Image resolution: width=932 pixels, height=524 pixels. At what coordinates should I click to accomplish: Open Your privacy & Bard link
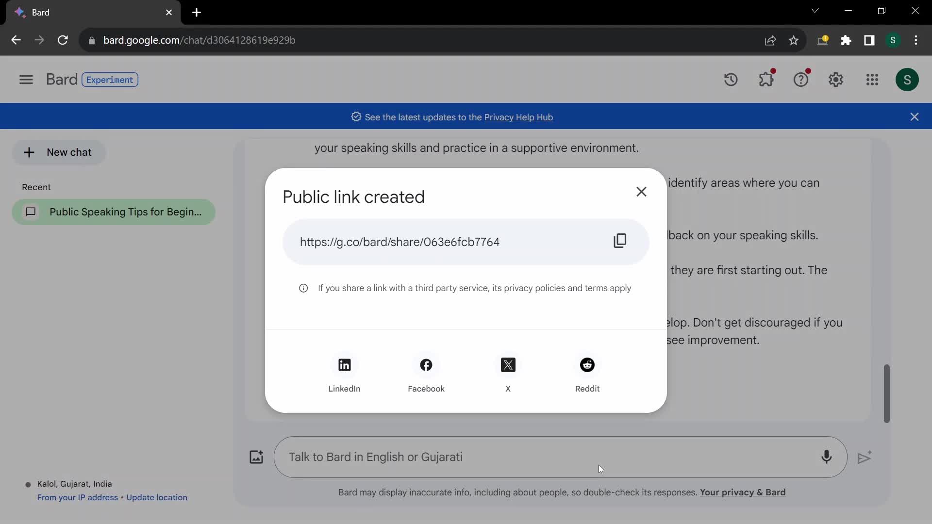click(x=743, y=492)
